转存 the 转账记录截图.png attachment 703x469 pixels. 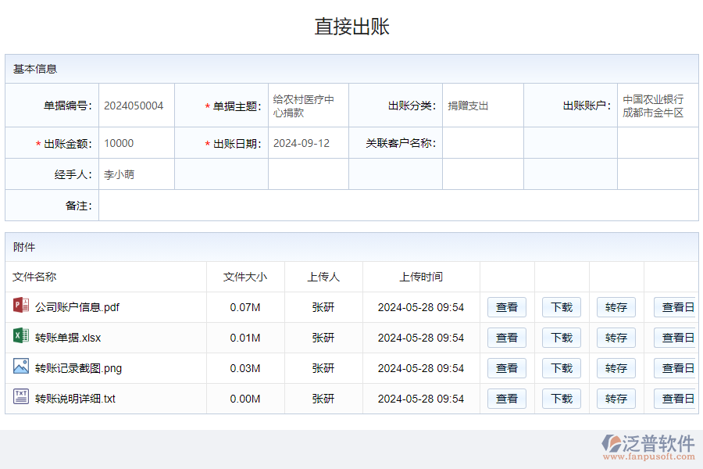tap(616, 367)
